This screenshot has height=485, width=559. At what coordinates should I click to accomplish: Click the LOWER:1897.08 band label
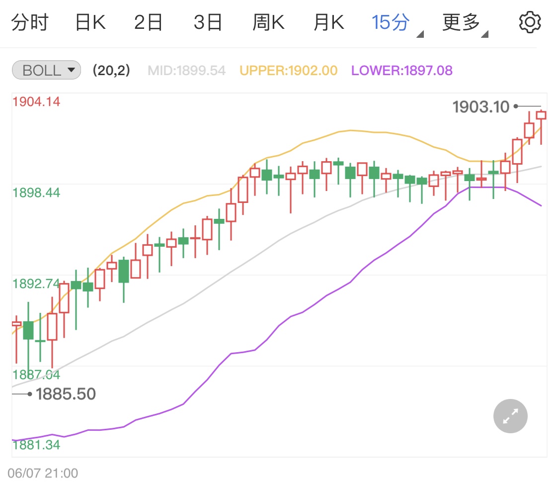pyautogui.click(x=402, y=70)
